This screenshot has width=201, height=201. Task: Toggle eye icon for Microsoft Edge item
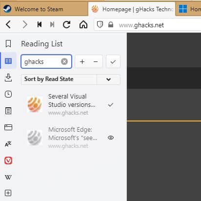(x=111, y=138)
